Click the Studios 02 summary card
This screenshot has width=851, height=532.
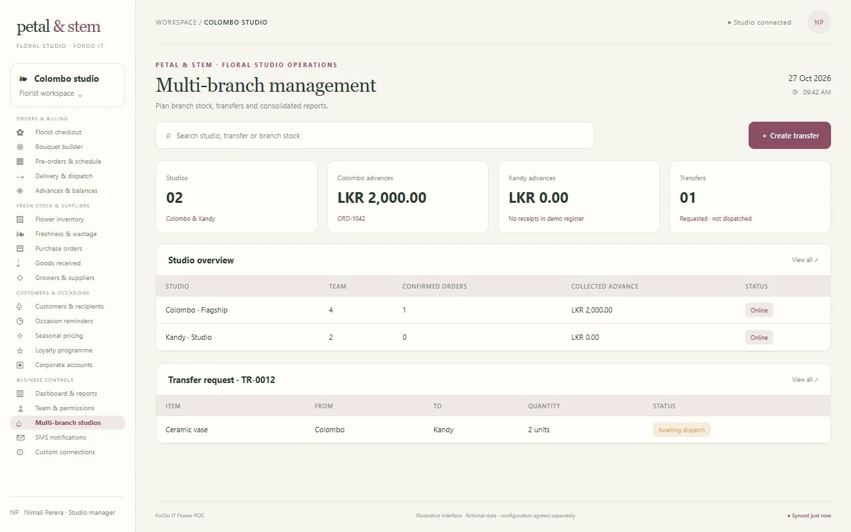pos(237,197)
